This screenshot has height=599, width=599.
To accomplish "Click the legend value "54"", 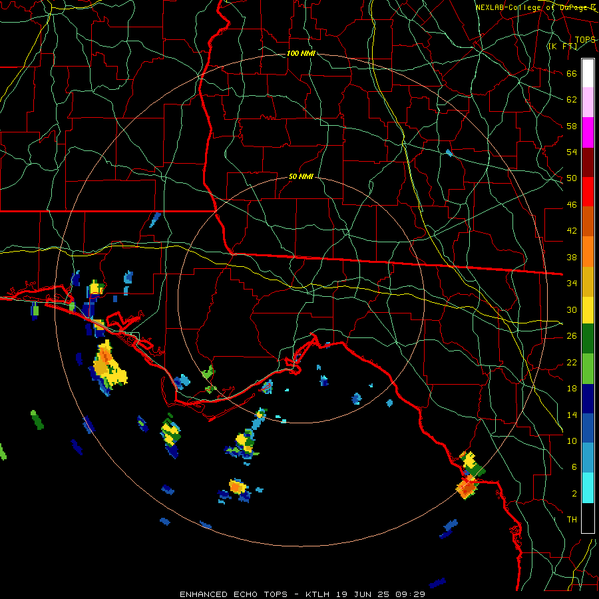I will tap(572, 152).
